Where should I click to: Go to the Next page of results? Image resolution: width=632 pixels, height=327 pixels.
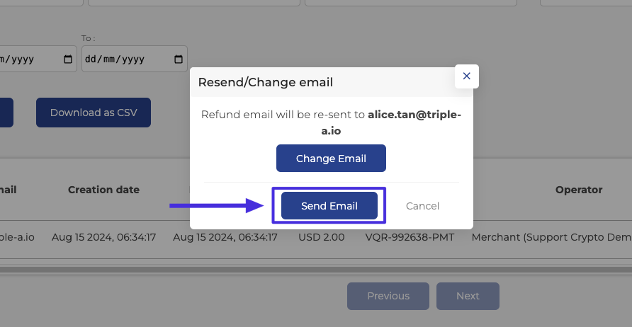pos(468,296)
